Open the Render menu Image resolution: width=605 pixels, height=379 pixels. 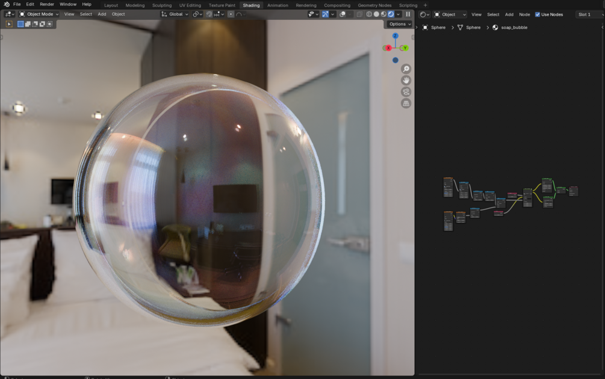tap(47, 4)
